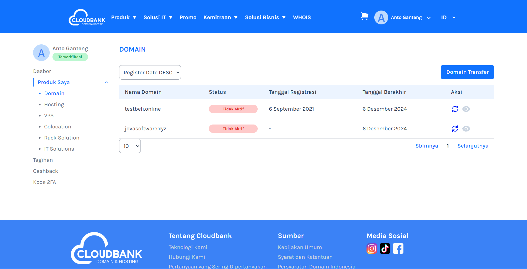Open Tagihan in the sidebar

[43, 160]
